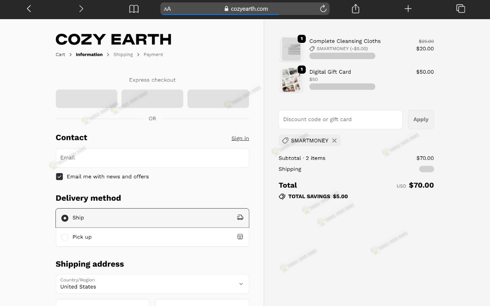Viewport: 490px width, 306px height.
Task: Click the TOTAL SAVINGS $5.00 text
Action: click(318, 197)
